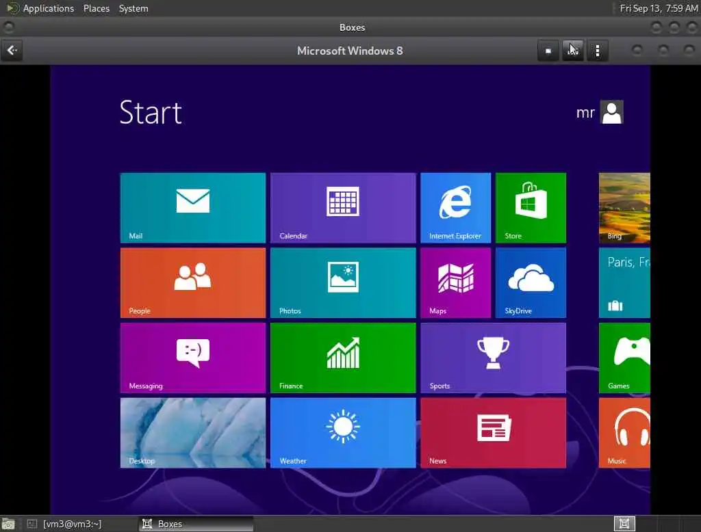Click the mr user account picture
The image size is (701, 532).
[611, 111]
